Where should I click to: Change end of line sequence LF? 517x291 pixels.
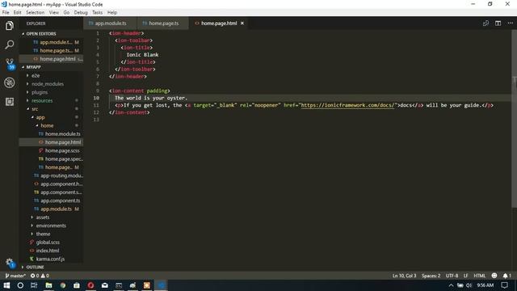pyautogui.click(x=465, y=276)
